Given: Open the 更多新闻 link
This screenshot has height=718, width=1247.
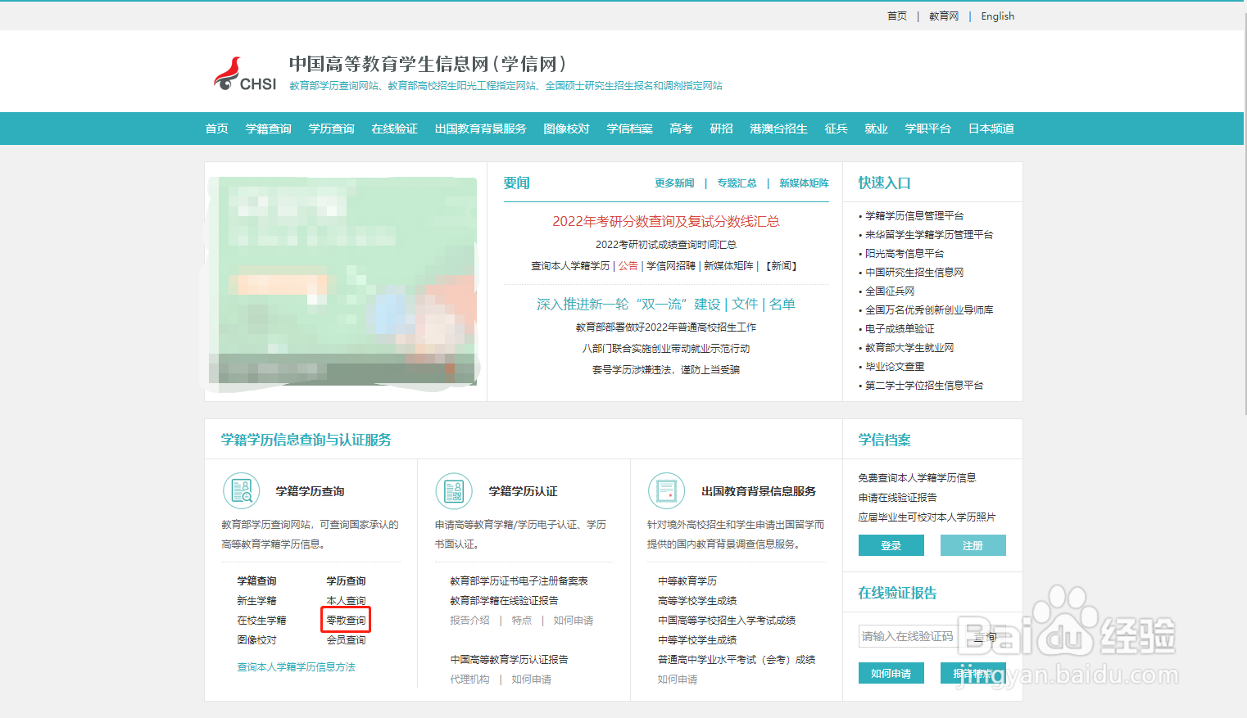Looking at the screenshot, I should point(674,183).
